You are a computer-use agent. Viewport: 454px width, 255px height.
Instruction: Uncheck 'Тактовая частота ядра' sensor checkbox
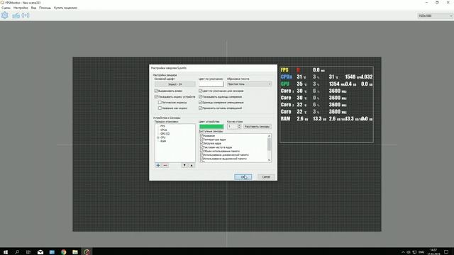coord(201,147)
